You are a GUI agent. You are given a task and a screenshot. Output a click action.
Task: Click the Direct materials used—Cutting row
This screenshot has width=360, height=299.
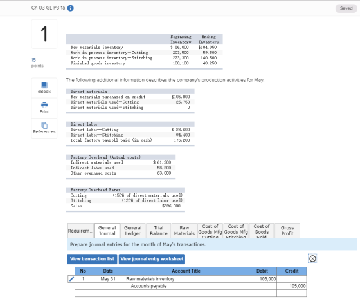coord(130,102)
